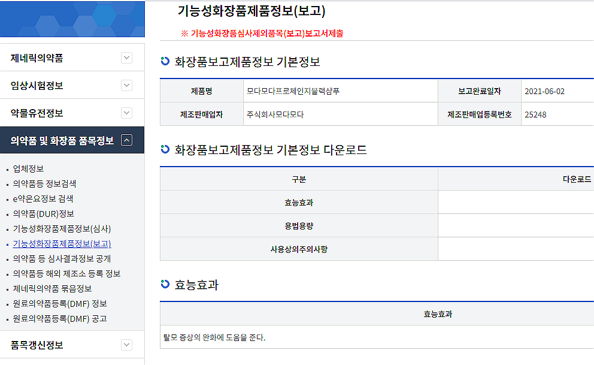594x365 pixels.
Task: Expand the 품목갱신정보 menu chevron
Action: [x=126, y=345]
